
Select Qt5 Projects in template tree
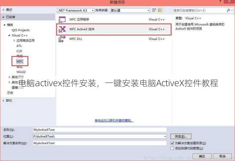click(20, 30)
